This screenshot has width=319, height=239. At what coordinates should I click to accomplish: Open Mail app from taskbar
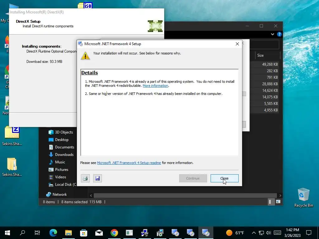coord(99,233)
